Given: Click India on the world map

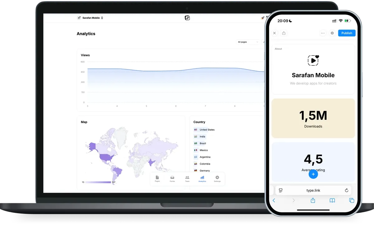Looking at the screenshot, I should click(x=152, y=162).
